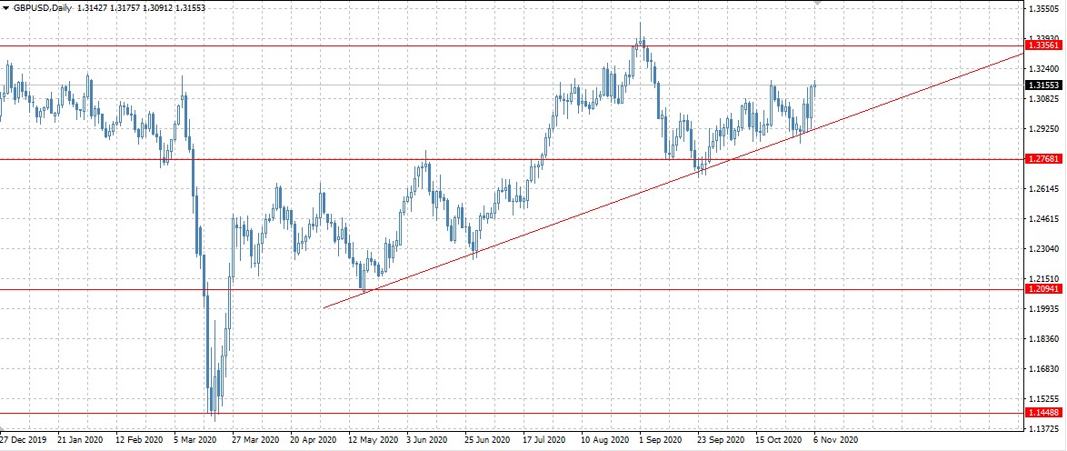Click the 17 Jul 2020 date label
The width and height of the screenshot is (1067, 451).
click(x=545, y=439)
